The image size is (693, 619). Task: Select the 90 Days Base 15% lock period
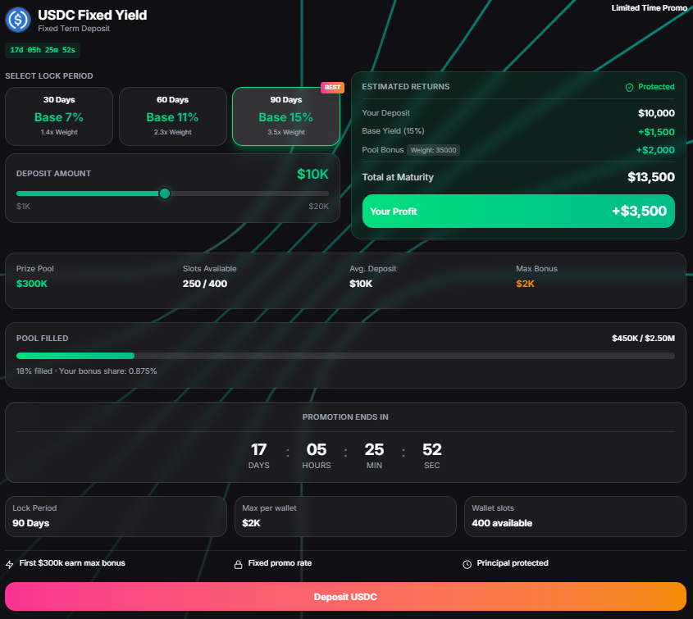pos(286,116)
